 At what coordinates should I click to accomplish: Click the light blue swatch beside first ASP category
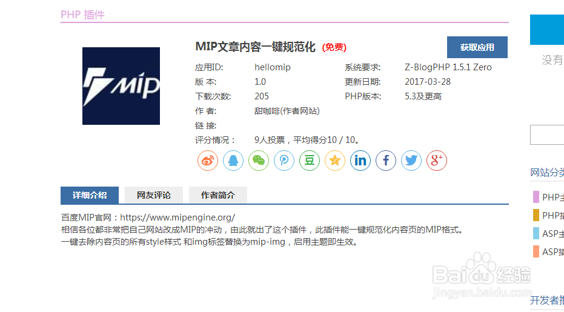(536, 233)
